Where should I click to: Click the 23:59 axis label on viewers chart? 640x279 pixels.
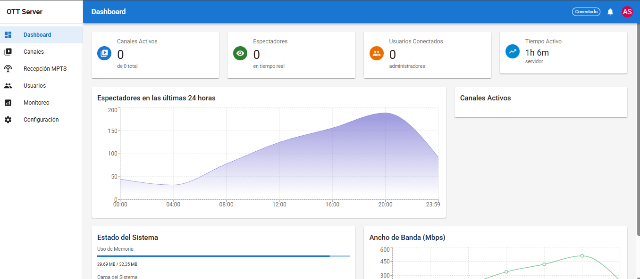[433, 205]
